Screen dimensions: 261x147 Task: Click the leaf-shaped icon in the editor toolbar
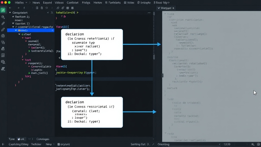point(58,8)
